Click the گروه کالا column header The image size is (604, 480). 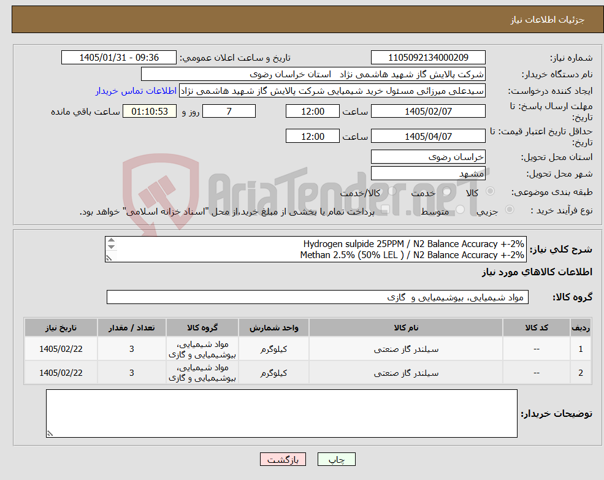coord(202,327)
